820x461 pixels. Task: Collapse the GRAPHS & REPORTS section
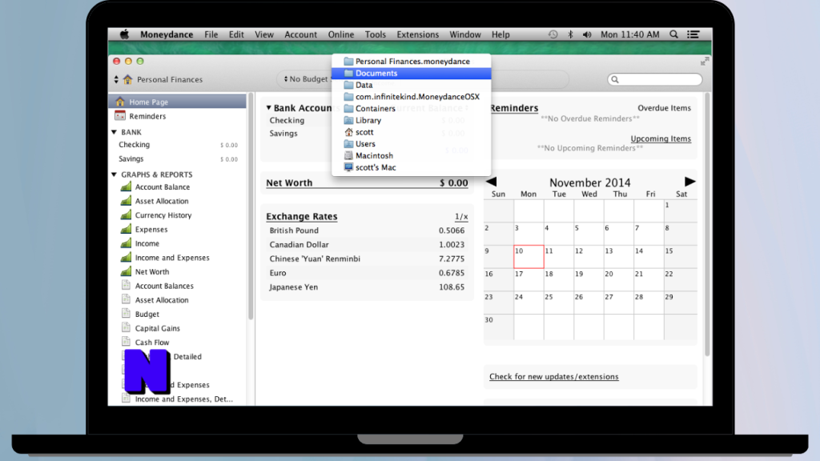tap(114, 174)
